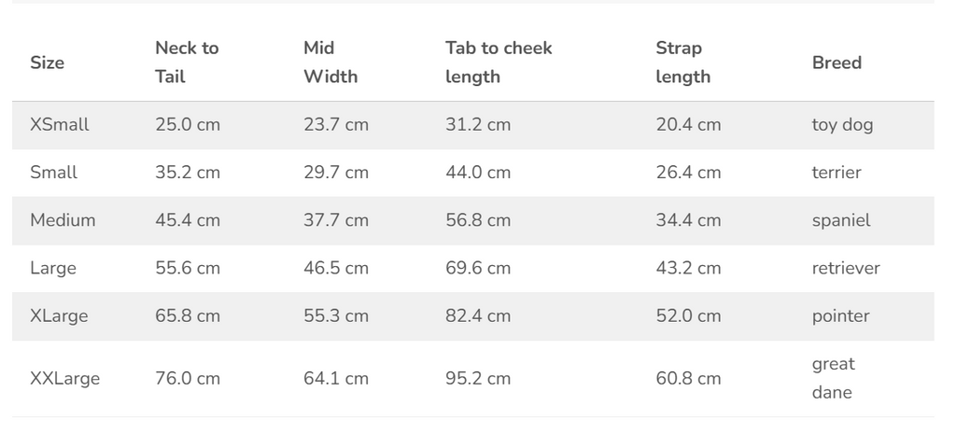The width and height of the screenshot is (956, 433).
Task: Select the XXLarge size row label
Action: click(x=64, y=378)
